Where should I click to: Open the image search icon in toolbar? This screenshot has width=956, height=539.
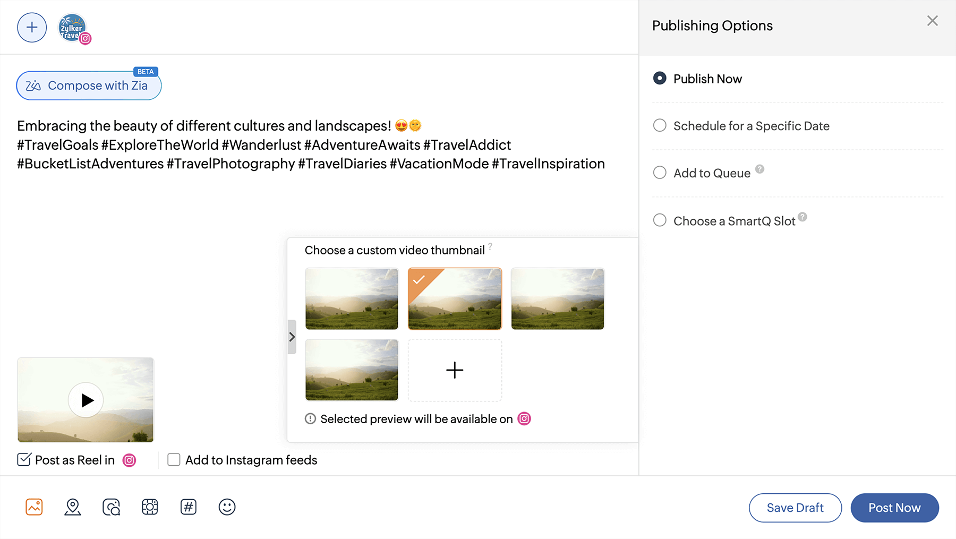click(112, 507)
